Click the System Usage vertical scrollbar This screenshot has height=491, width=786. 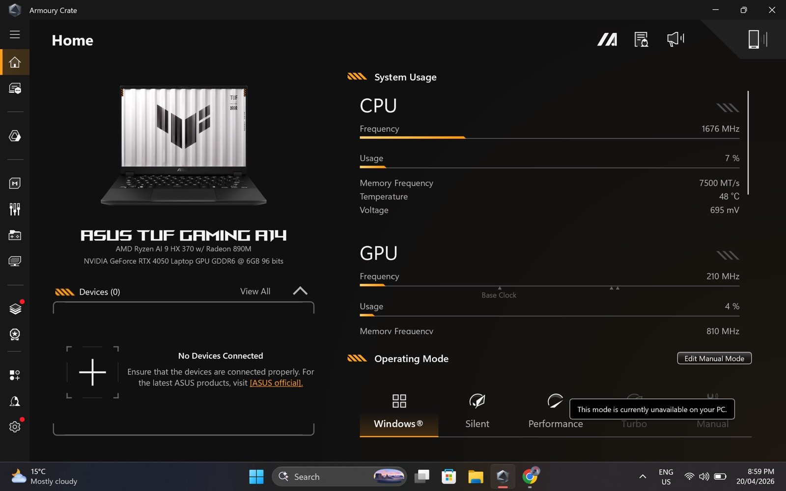tap(748, 142)
